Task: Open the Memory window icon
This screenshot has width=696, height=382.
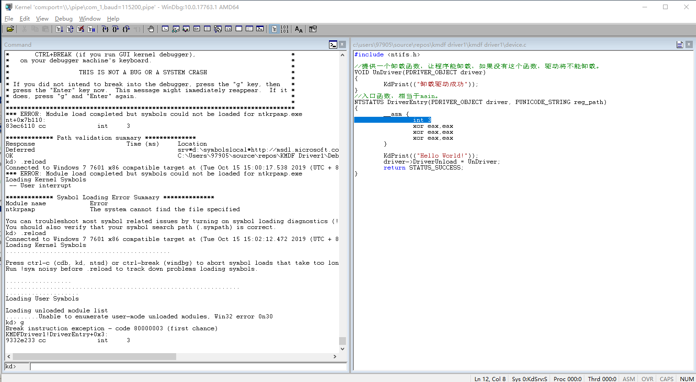Action: (x=207, y=29)
